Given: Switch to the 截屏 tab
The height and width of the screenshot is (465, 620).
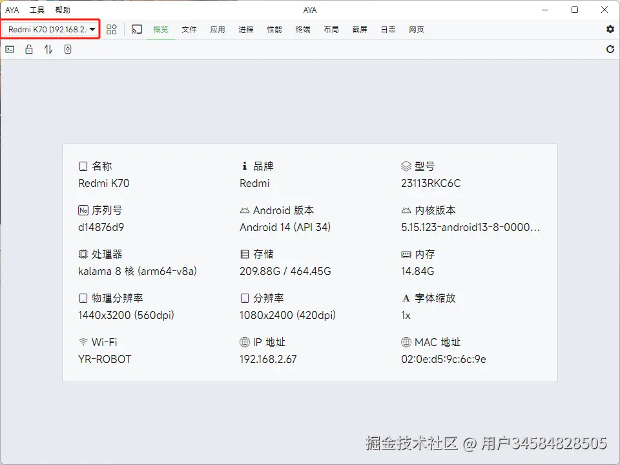Looking at the screenshot, I should click(360, 29).
